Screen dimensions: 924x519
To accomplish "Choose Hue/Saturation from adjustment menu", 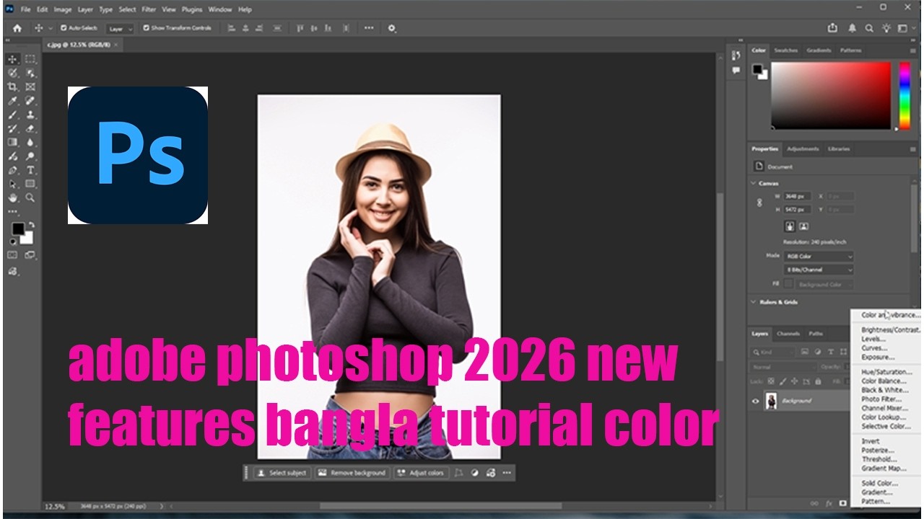I will click(x=886, y=372).
